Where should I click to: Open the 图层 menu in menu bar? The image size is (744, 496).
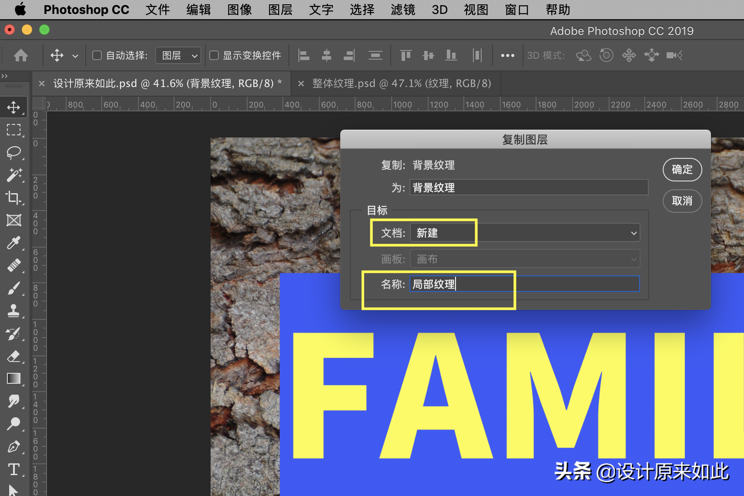click(x=280, y=10)
